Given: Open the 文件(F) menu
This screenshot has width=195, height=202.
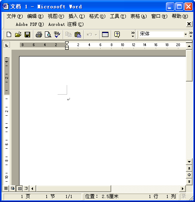Looking at the screenshot, I should (x=15, y=16).
